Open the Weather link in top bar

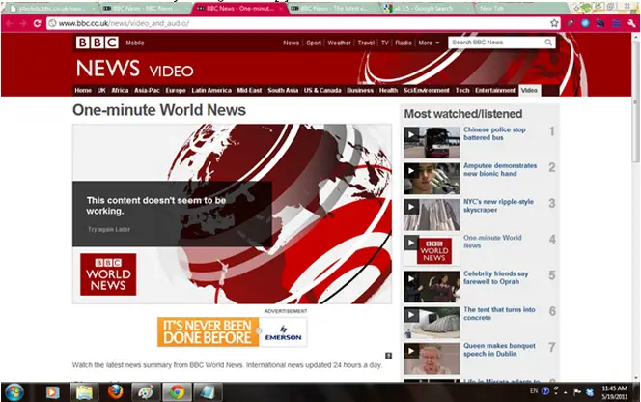coord(339,43)
